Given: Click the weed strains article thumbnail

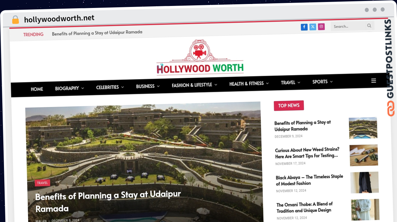Looking at the screenshot, I should point(364,155).
